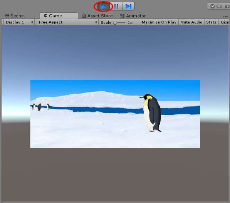Expand the Free Aspect dropdown
This screenshot has height=203, width=230.
click(x=67, y=22)
